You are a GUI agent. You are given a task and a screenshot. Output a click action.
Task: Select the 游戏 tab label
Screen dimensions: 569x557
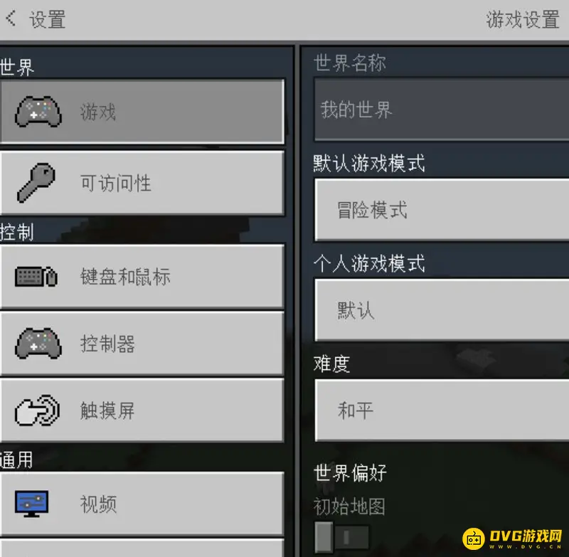tap(98, 112)
